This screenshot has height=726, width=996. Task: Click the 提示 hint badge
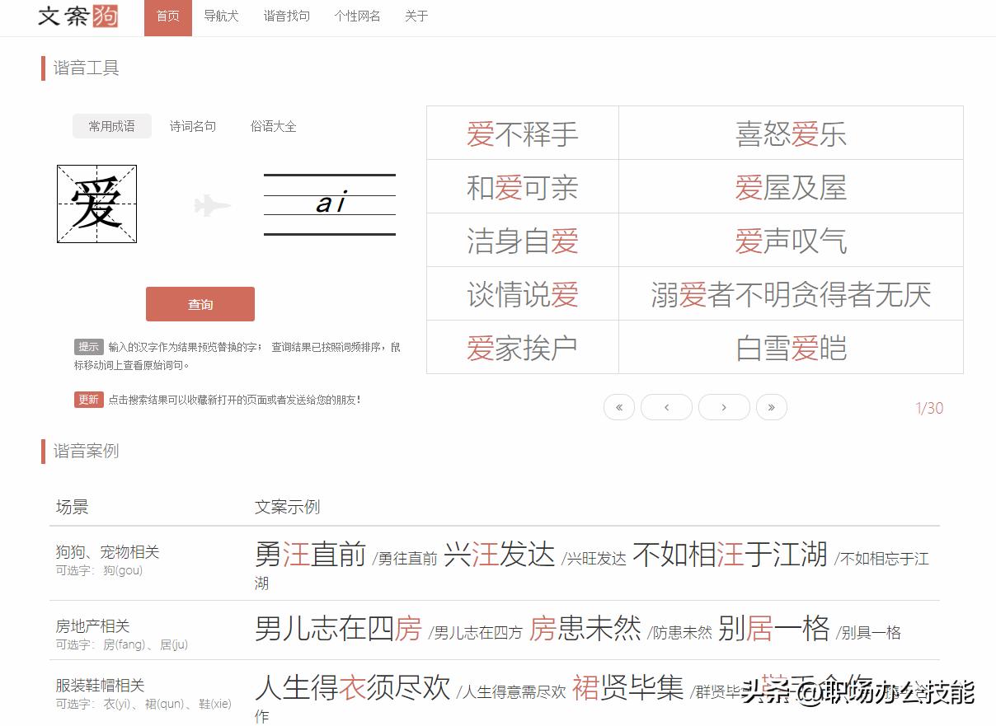pyautogui.click(x=88, y=347)
